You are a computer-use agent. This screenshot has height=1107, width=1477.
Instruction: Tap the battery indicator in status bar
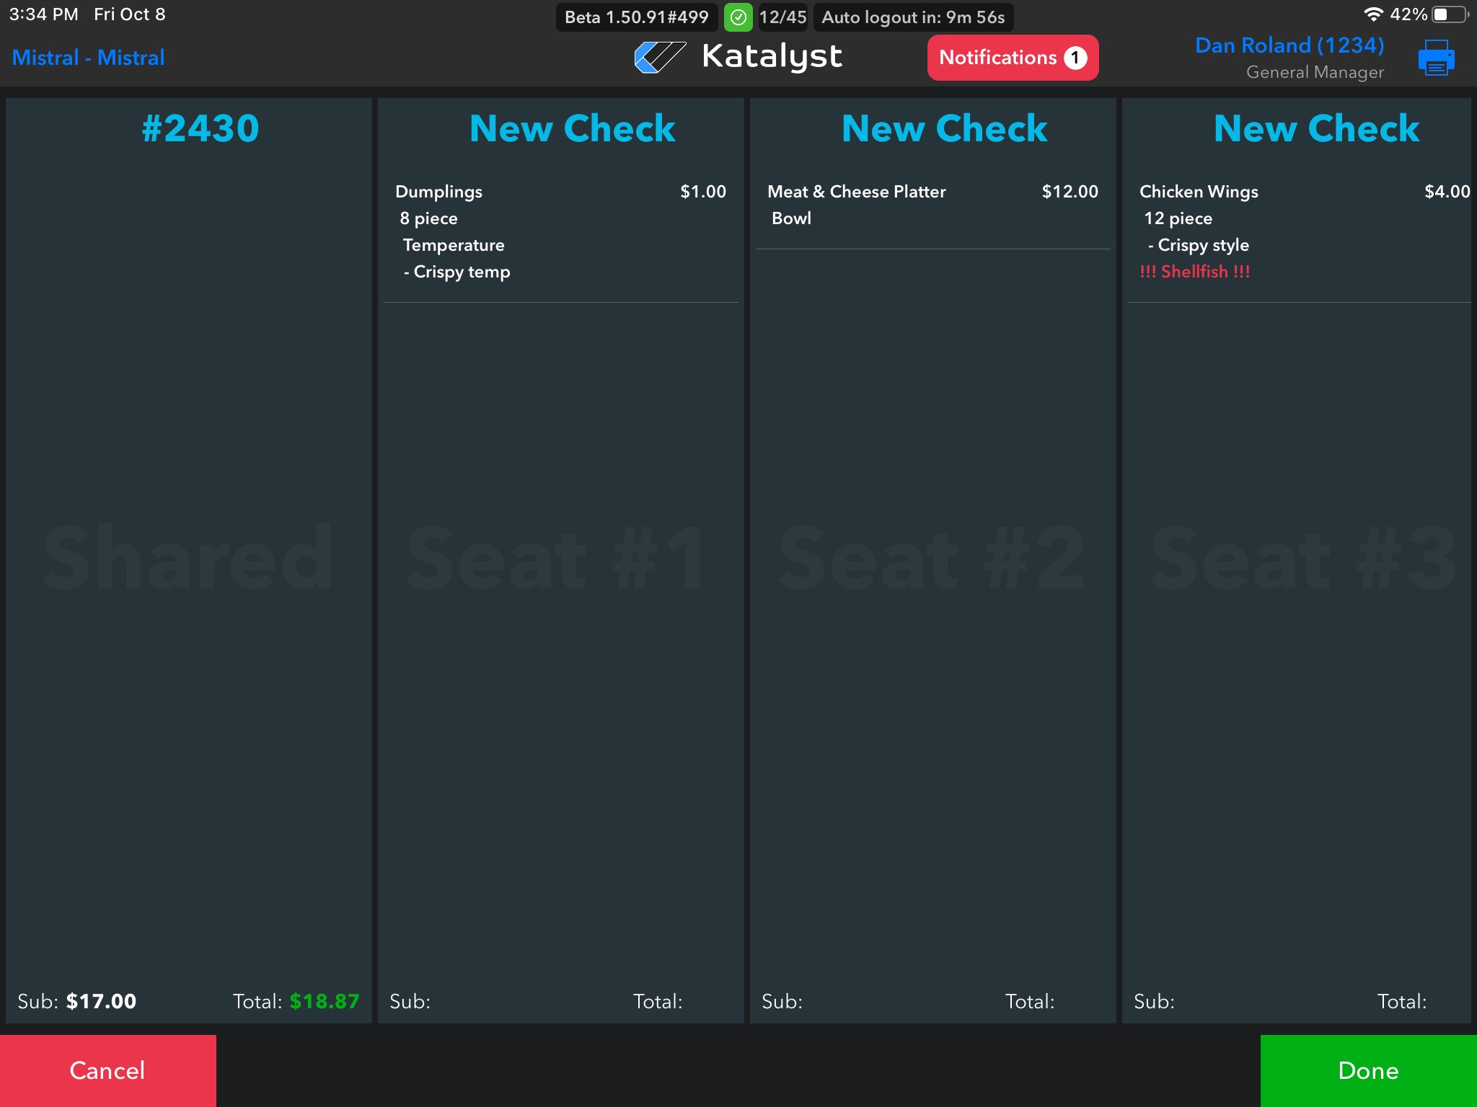[1450, 14]
